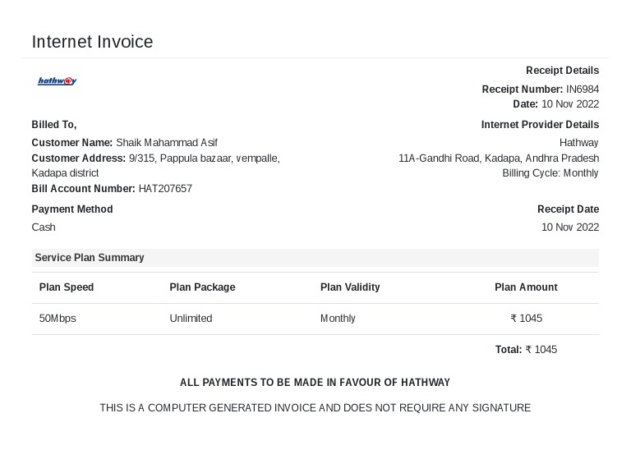Click the Plan Package column header
631x473 pixels.
[x=202, y=287]
